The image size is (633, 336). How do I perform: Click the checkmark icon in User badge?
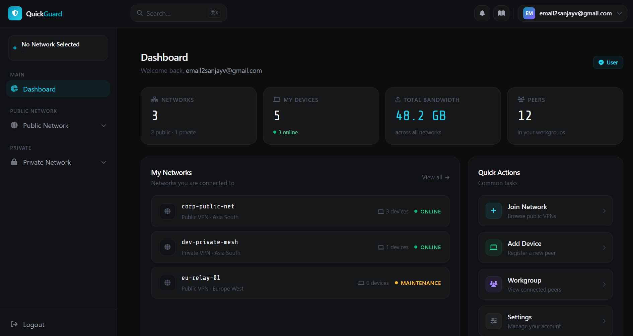601,62
